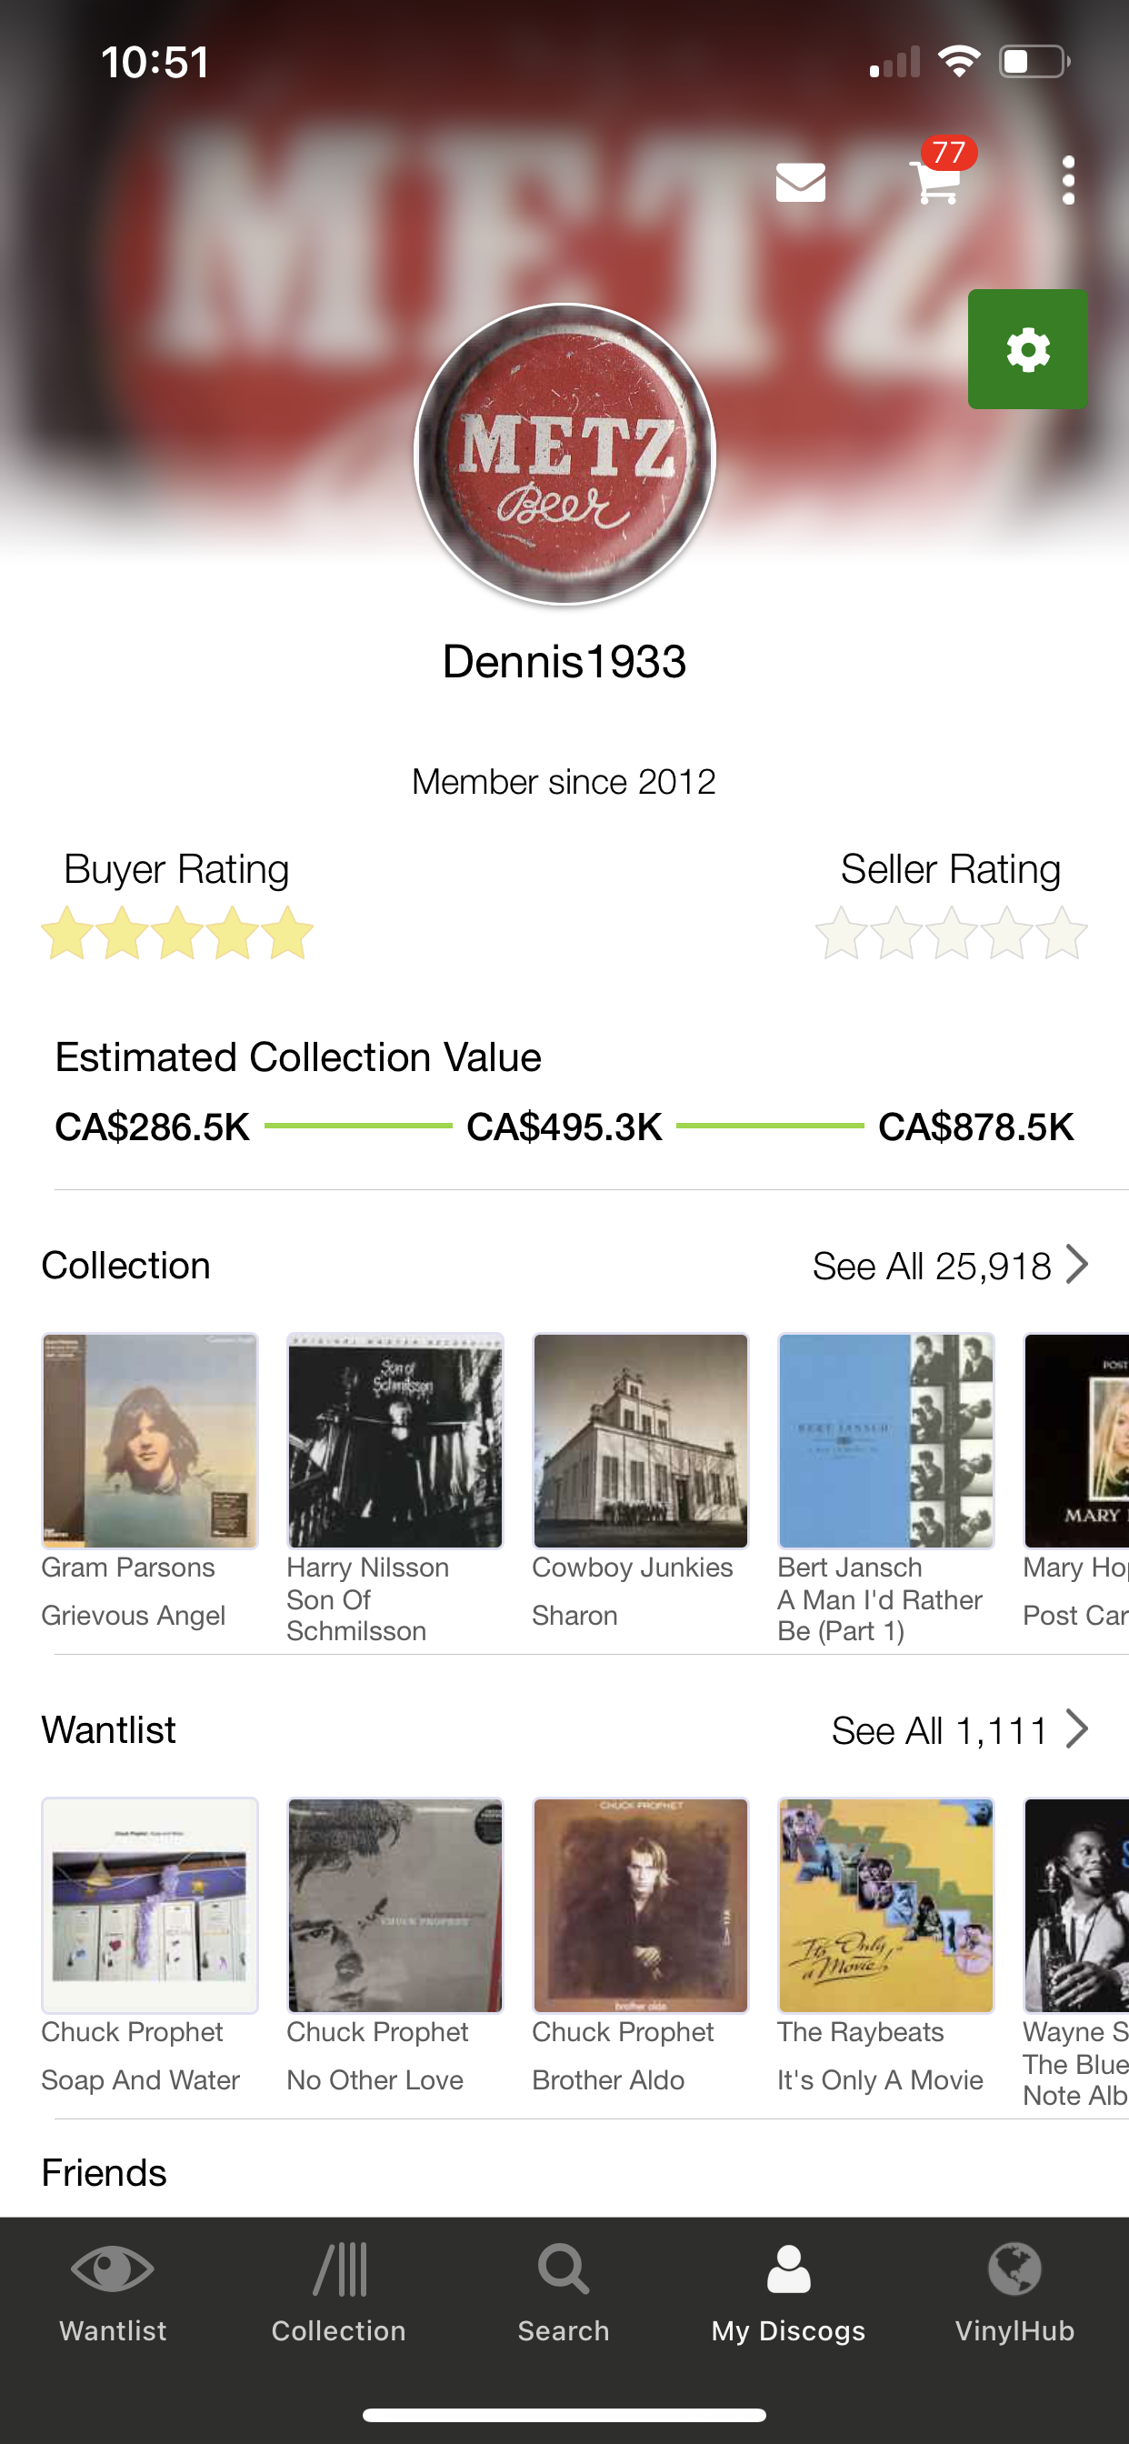The width and height of the screenshot is (1129, 2444).
Task: Switch to the Wantlist tab
Action: 113,2291
